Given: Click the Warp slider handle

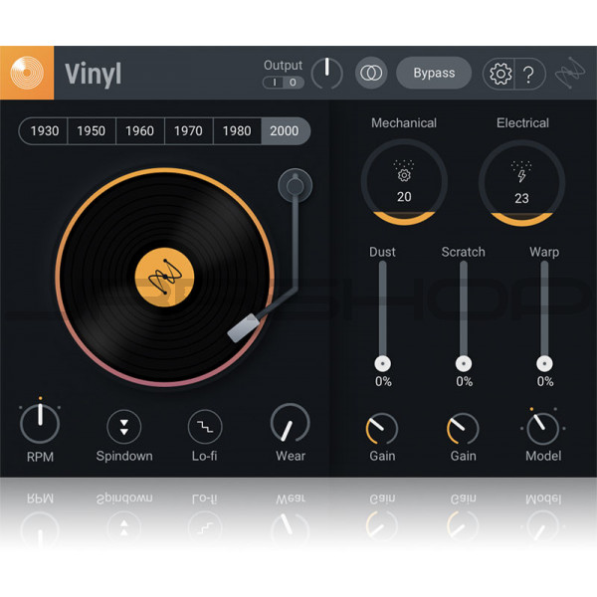Looking at the screenshot, I should 544,363.
